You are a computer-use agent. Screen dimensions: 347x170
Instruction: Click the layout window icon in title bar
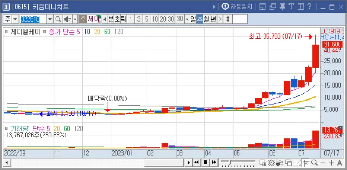(262, 7)
